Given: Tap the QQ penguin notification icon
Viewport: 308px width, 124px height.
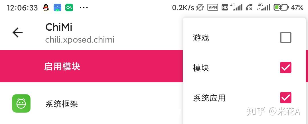Looking at the screenshot, I should (46, 8).
